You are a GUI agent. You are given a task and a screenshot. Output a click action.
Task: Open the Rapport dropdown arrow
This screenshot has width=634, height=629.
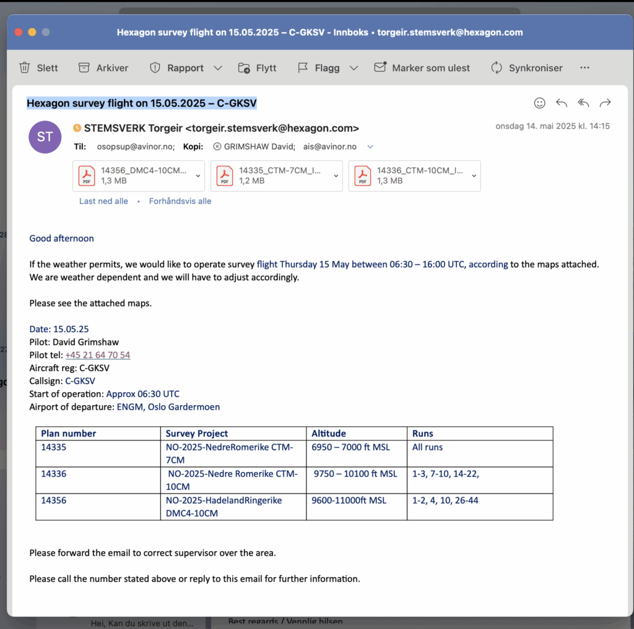pyautogui.click(x=218, y=68)
